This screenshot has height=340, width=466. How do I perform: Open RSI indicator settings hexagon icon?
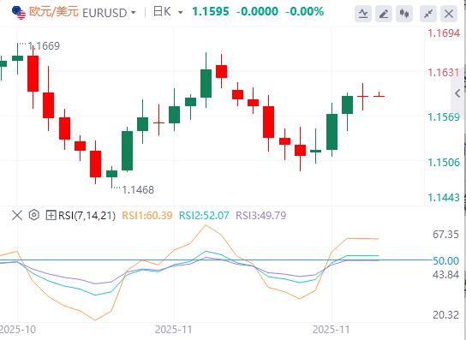coord(34,215)
